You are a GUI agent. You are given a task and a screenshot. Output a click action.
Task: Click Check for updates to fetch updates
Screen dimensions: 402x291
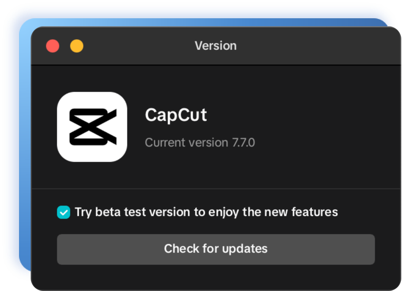click(216, 249)
